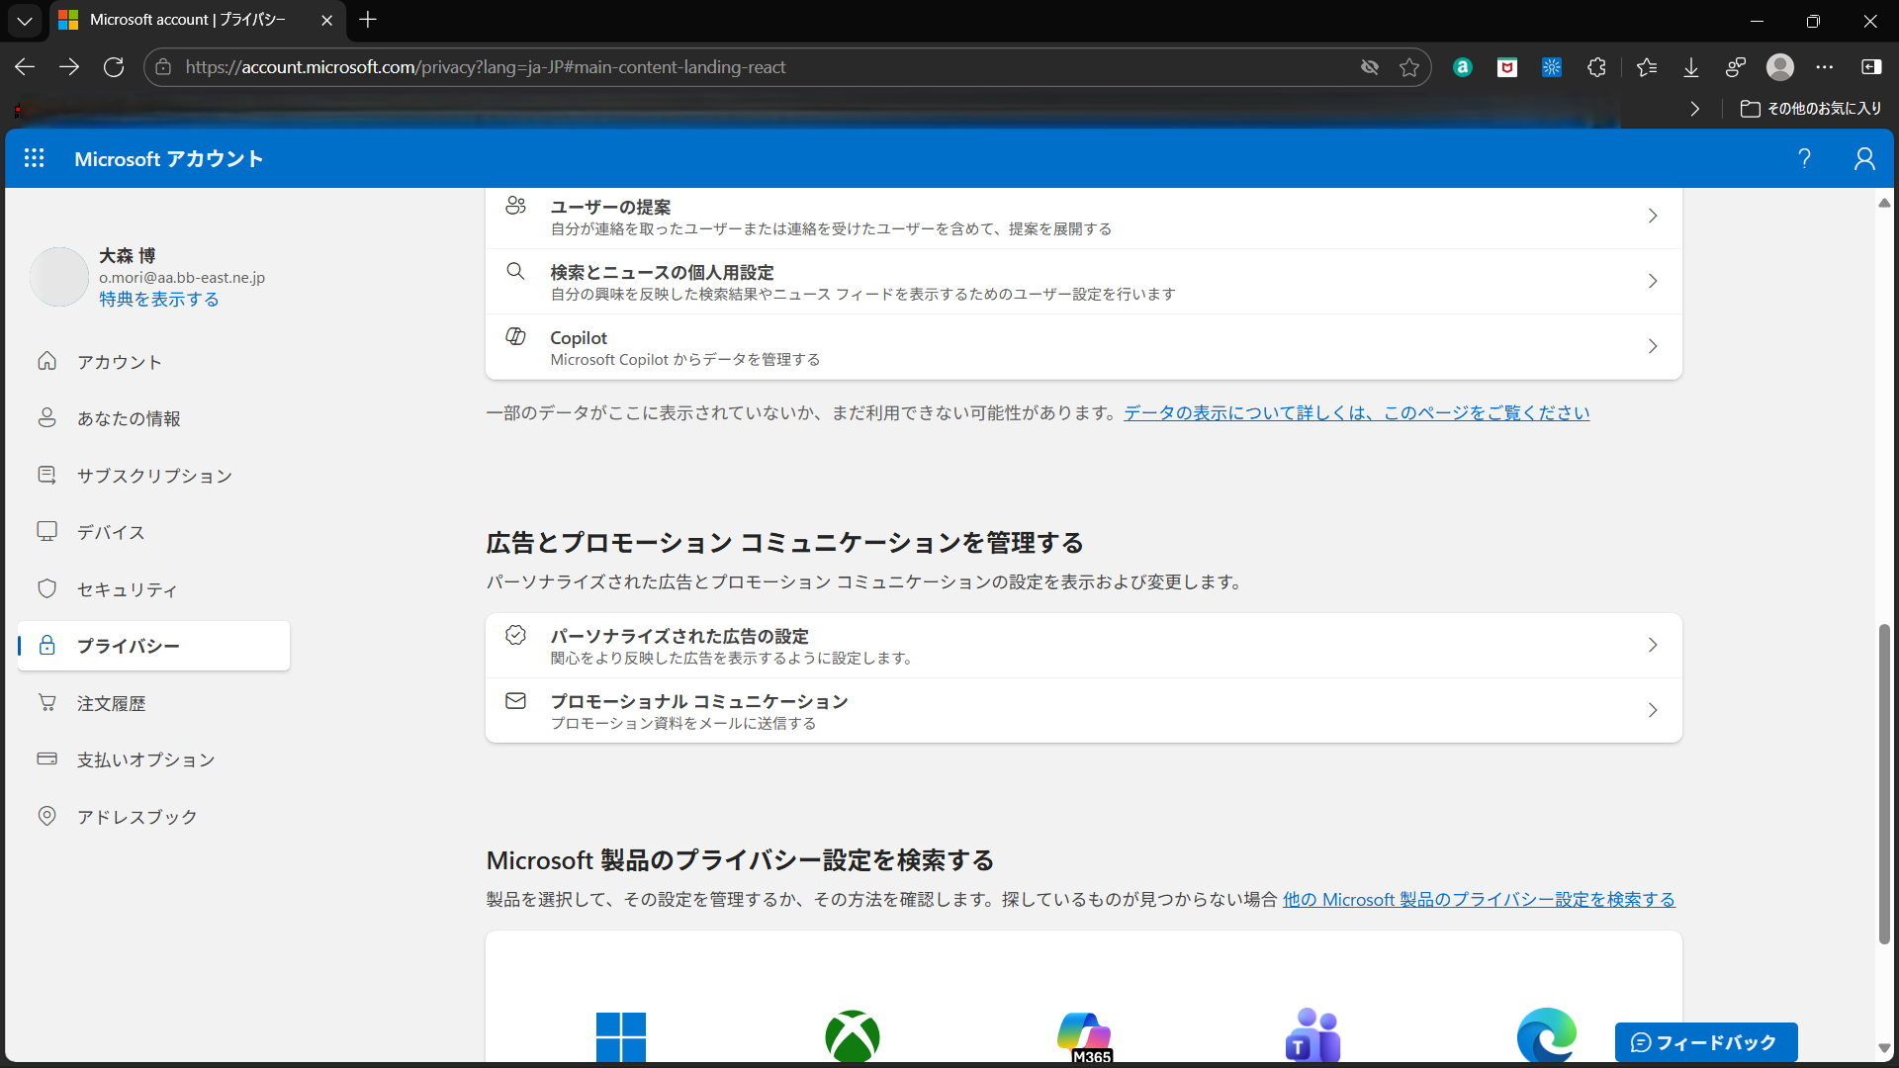
Task: Open new browser tab with plus
Action: pos(368,20)
